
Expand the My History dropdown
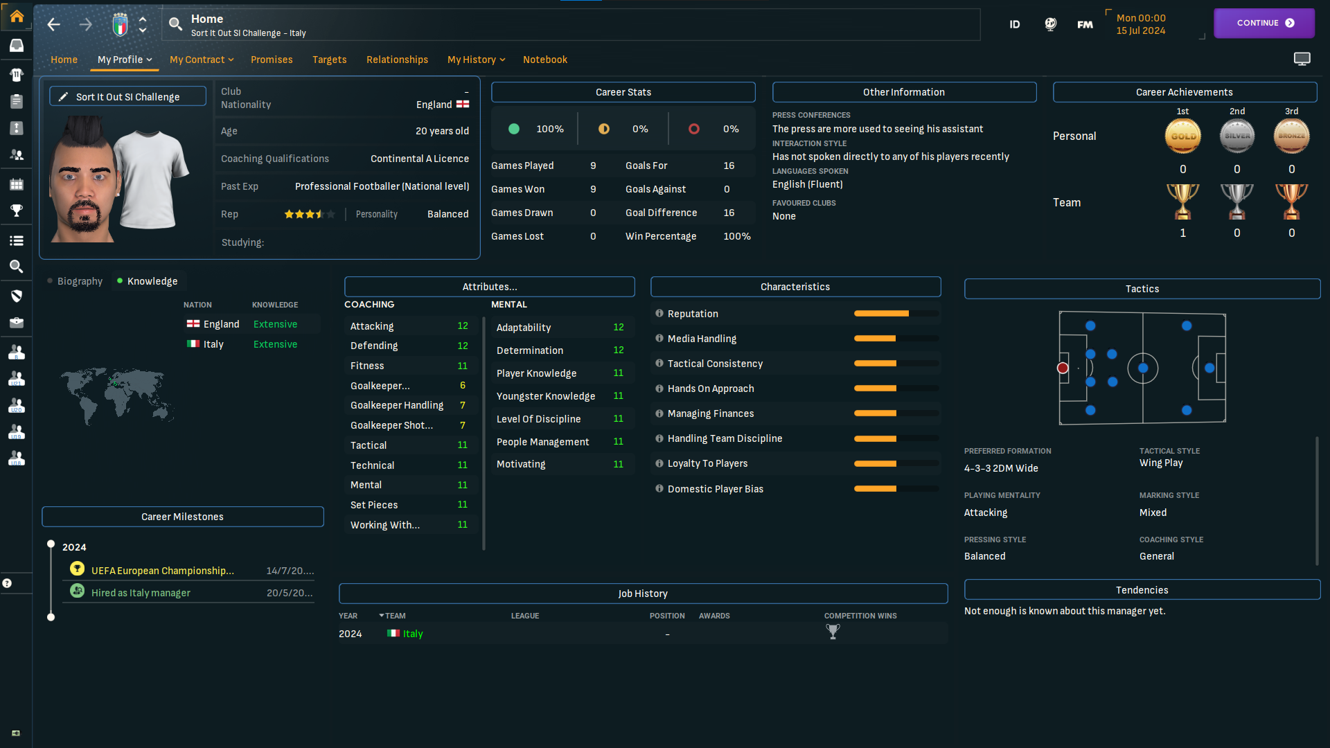pos(477,60)
